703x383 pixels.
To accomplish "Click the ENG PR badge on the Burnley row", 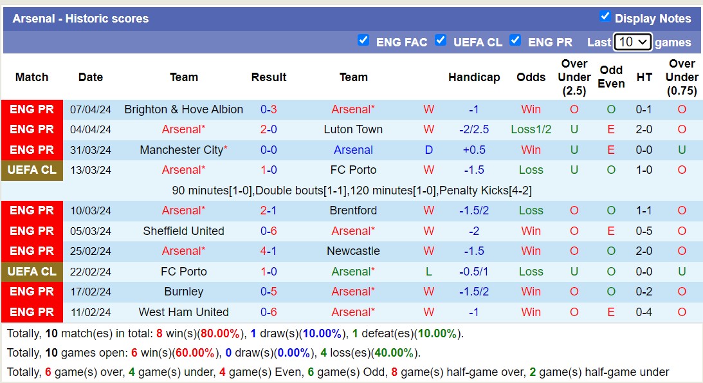I will coord(32,292).
